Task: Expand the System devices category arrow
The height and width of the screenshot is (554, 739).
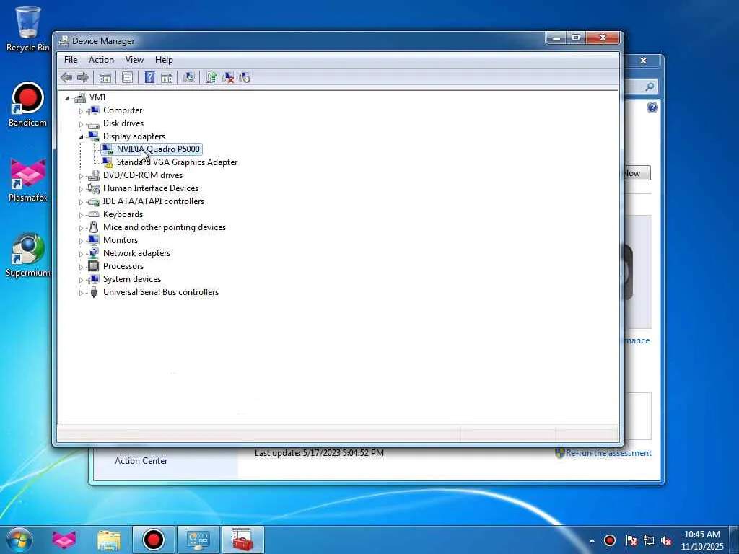Action: (81, 280)
